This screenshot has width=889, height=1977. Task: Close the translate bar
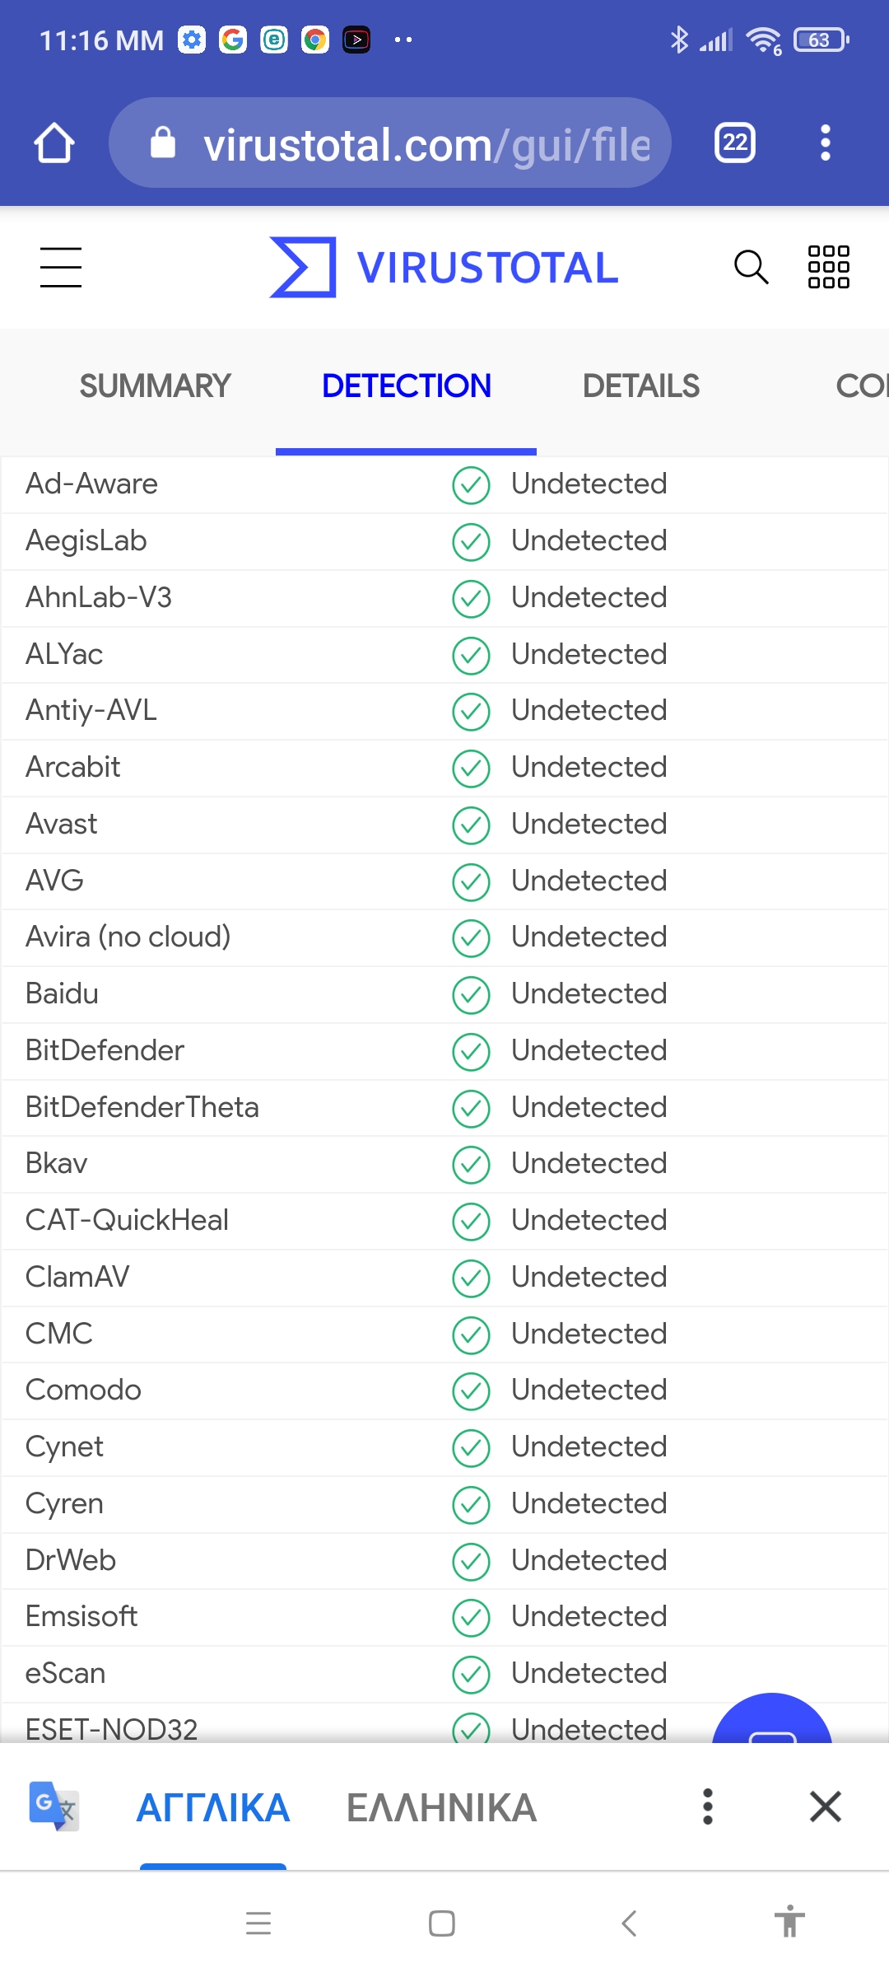825,1806
